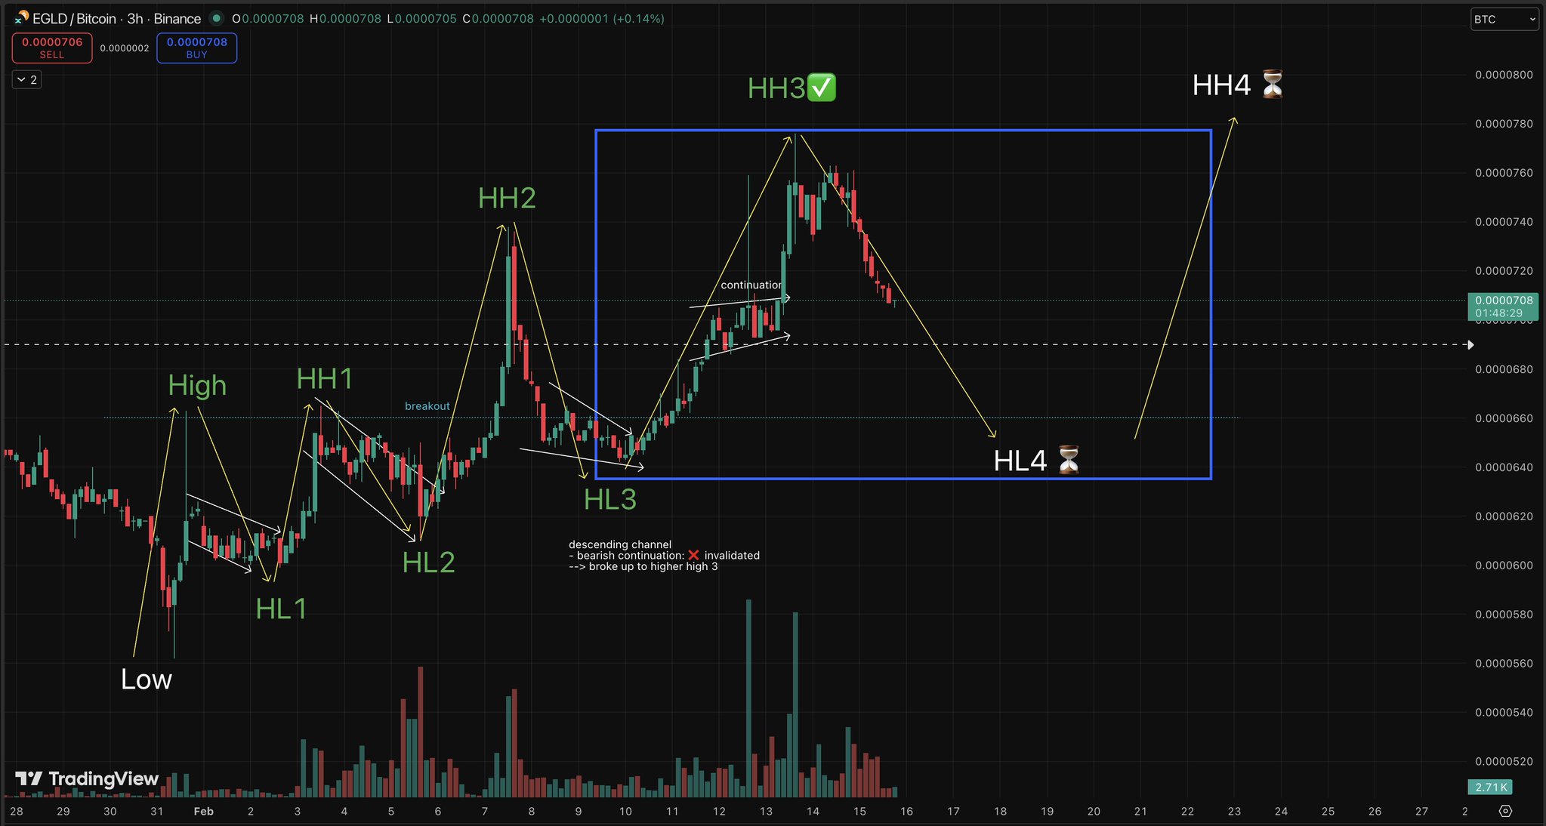Image resolution: width=1546 pixels, height=826 pixels.
Task: Click the red X invalidated marker
Action: click(x=693, y=555)
